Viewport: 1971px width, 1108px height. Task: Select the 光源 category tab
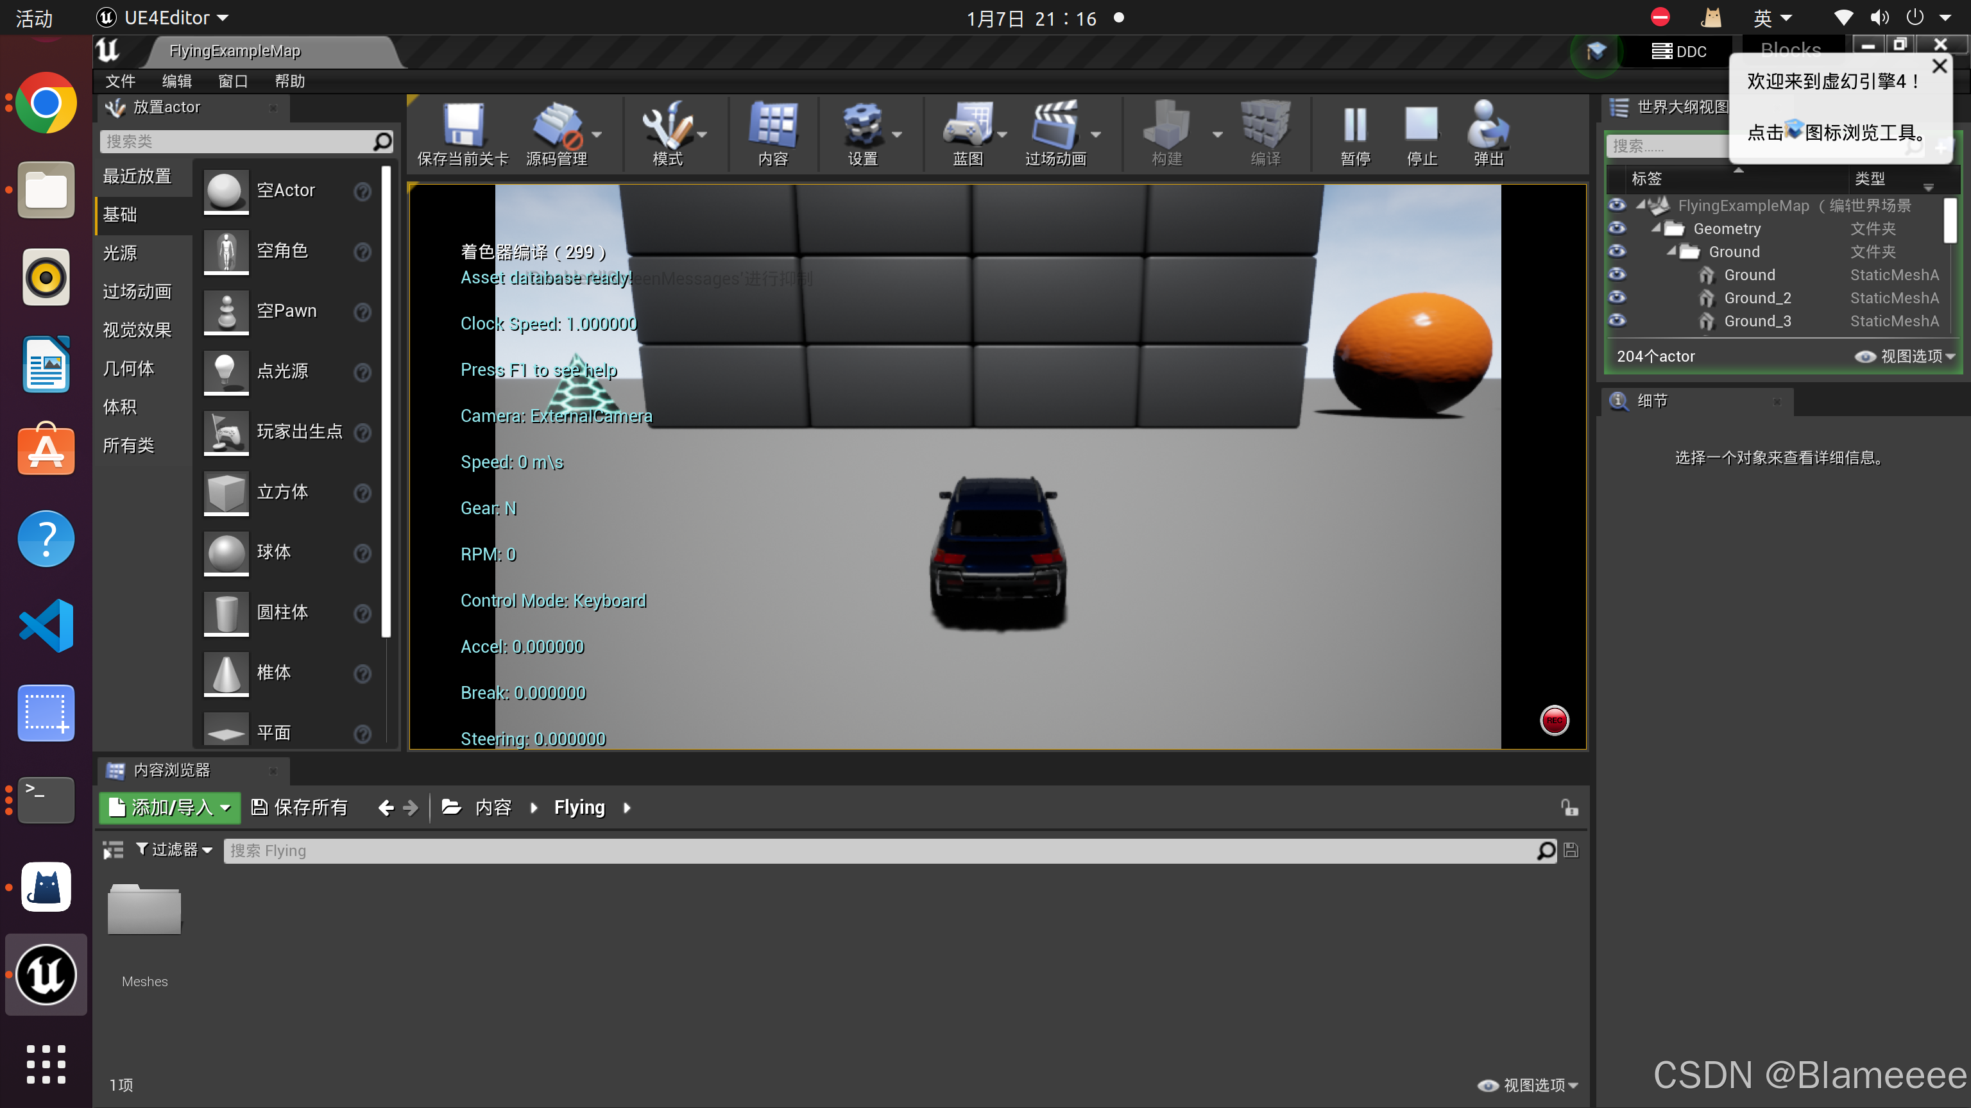[120, 253]
